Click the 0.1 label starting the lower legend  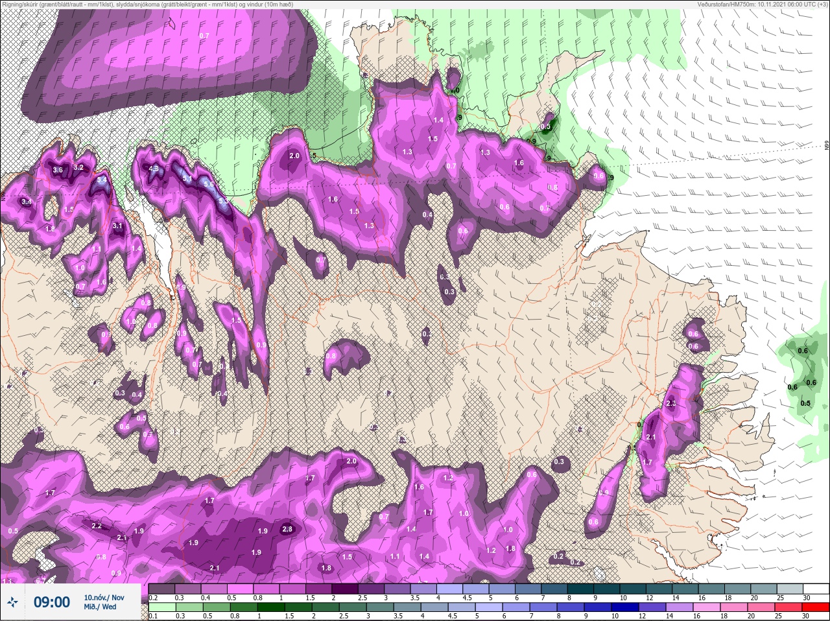point(153,616)
